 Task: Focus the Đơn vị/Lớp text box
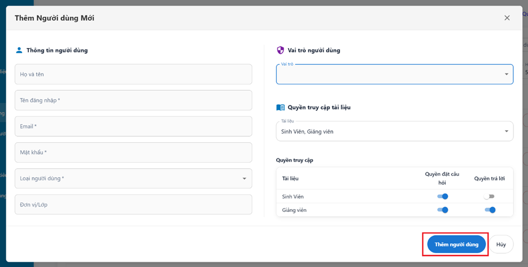tap(133, 204)
